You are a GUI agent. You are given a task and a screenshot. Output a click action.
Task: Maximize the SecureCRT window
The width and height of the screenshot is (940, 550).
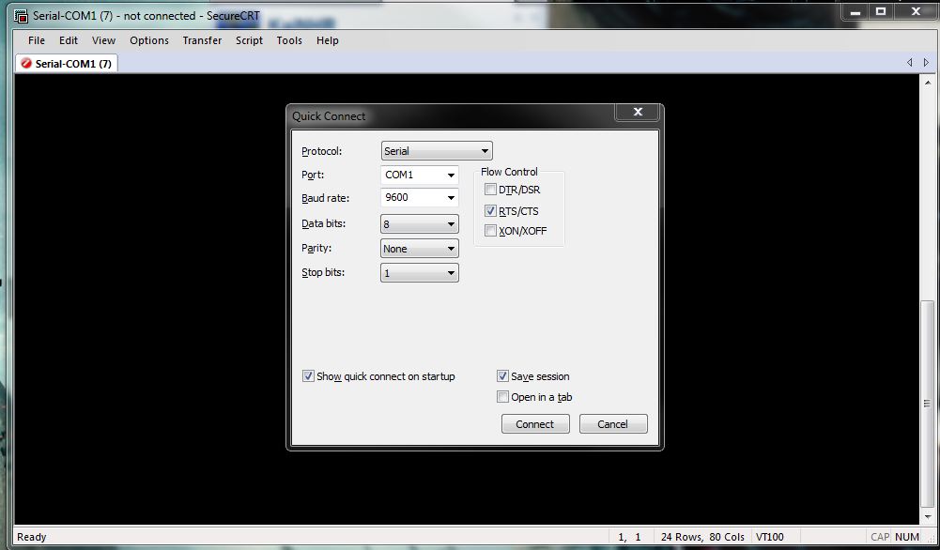click(881, 11)
